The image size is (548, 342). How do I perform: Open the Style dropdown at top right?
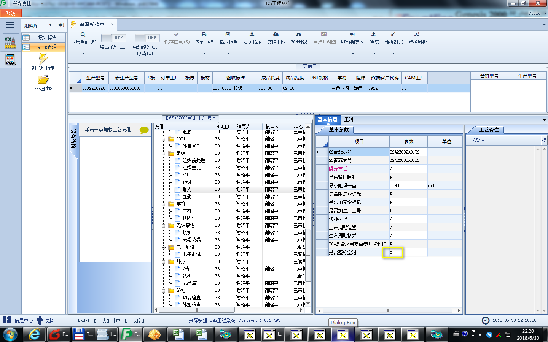tap(537, 13)
